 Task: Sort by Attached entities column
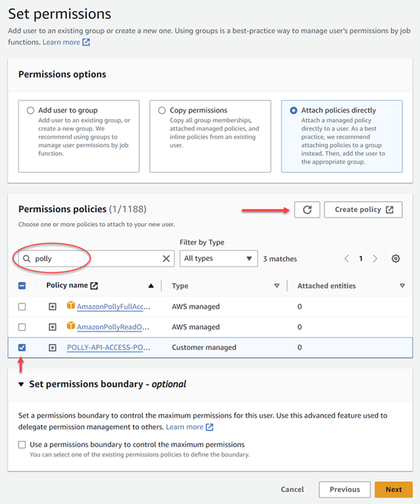402,286
